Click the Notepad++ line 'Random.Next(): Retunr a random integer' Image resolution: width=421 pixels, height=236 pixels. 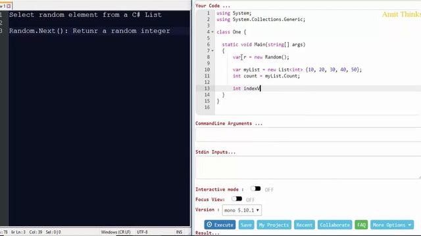pos(89,31)
